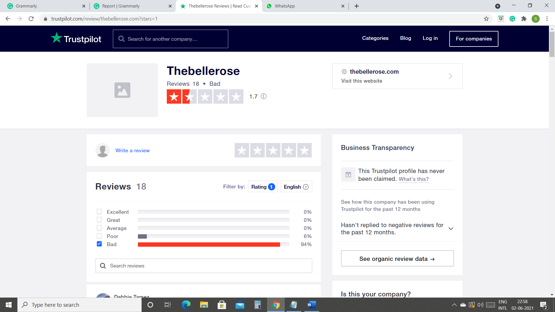
Task: Click the calendar icon in Business Transparency
Action: pyautogui.click(x=348, y=174)
